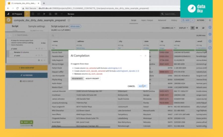
Task: Click CANCEL in the AI Completion dialog
Action: tap(131, 86)
